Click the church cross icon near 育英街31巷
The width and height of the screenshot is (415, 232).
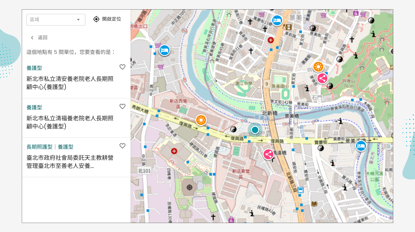pos(251,51)
